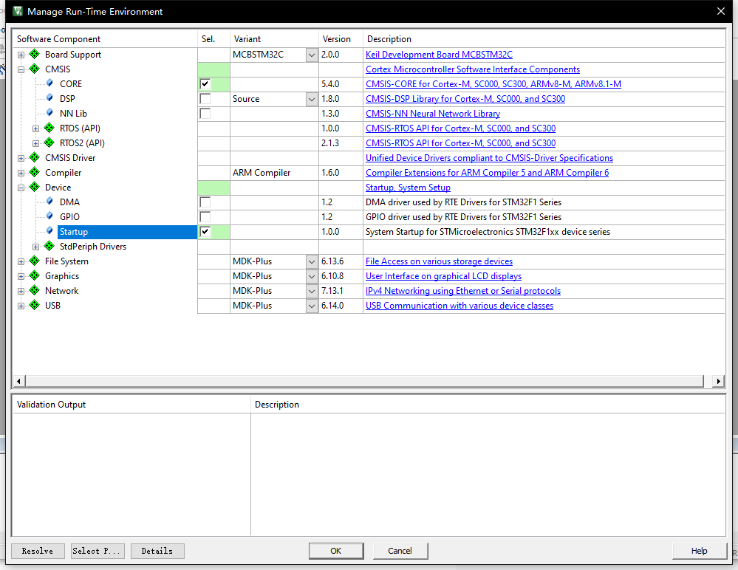Click the blue DSP component icon
Viewport: 738px width, 570px height.
(x=49, y=97)
